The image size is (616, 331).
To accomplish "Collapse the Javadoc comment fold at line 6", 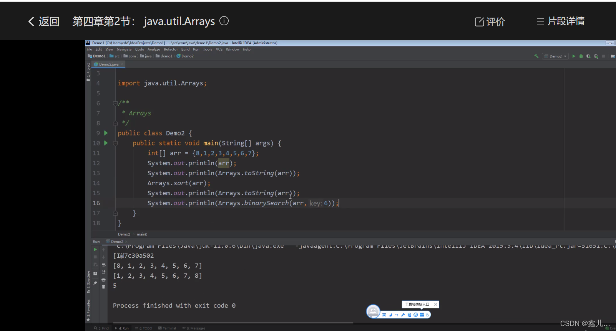I will point(115,103).
